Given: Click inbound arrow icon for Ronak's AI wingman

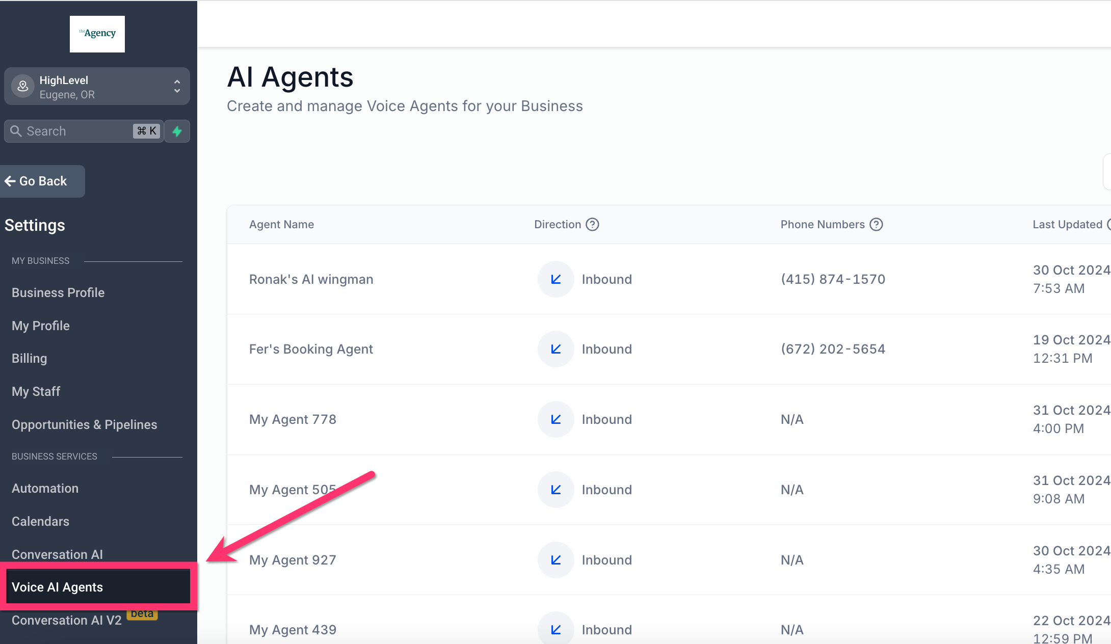Looking at the screenshot, I should tap(556, 279).
